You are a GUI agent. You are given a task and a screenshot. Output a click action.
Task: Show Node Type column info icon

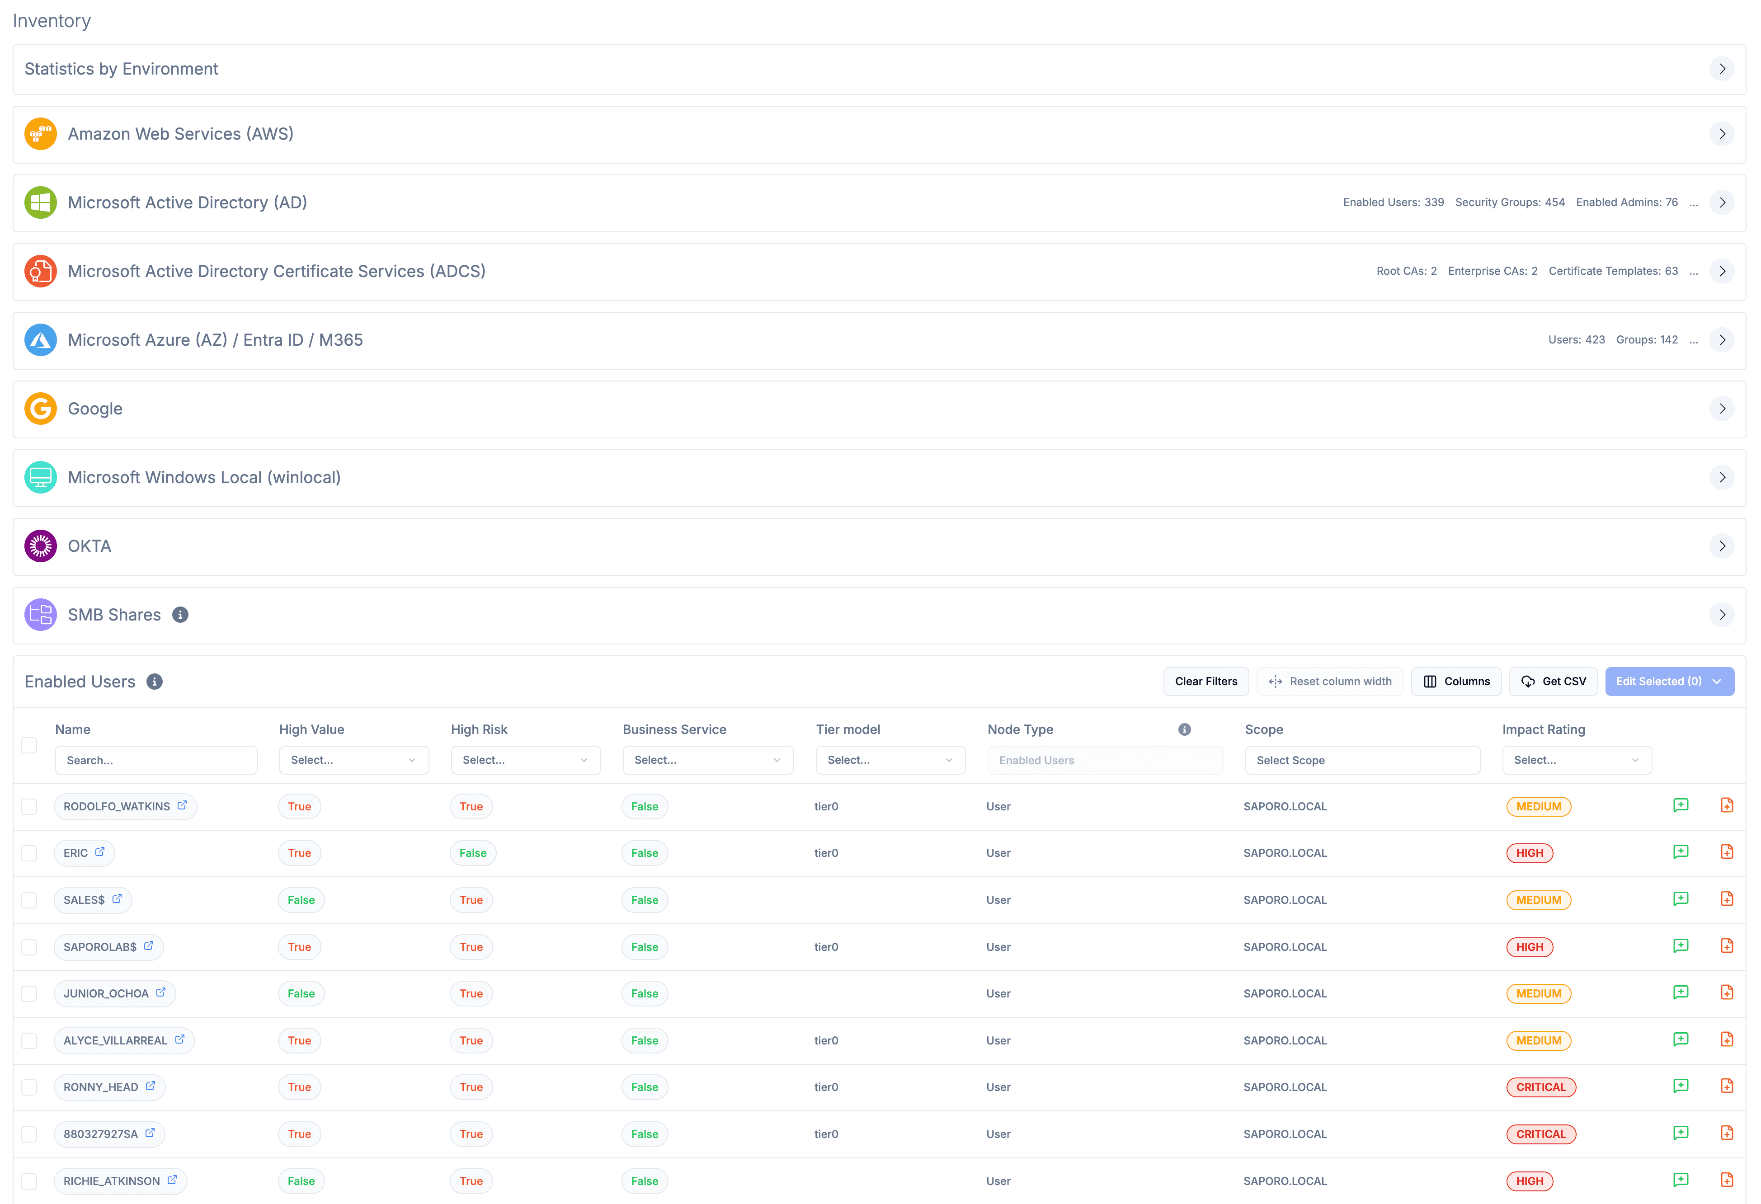click(x=1184, y=729)
